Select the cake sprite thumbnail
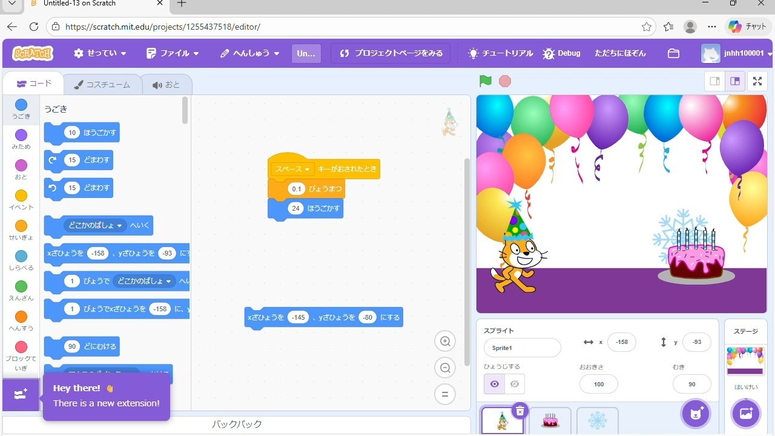This screenshot has height=436, width=775. coord(550,420)
